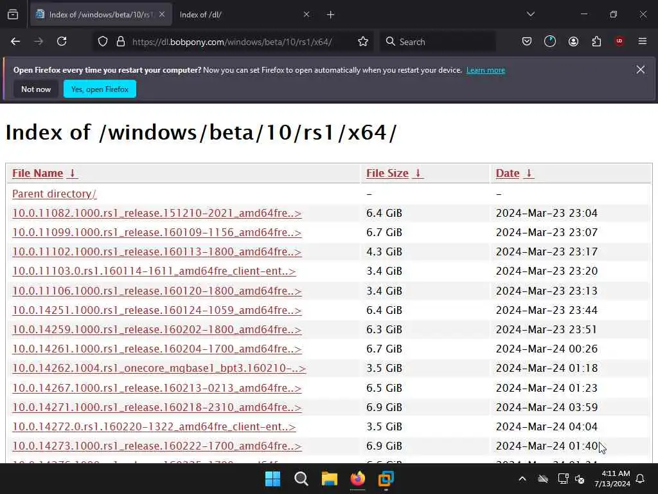Show hidden system tray icons
Viewport: 658px width, 494px height.
[x=522, y=479]
